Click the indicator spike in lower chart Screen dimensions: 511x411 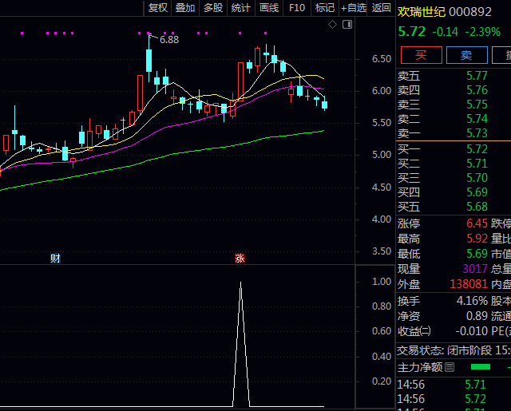[241, 344]
